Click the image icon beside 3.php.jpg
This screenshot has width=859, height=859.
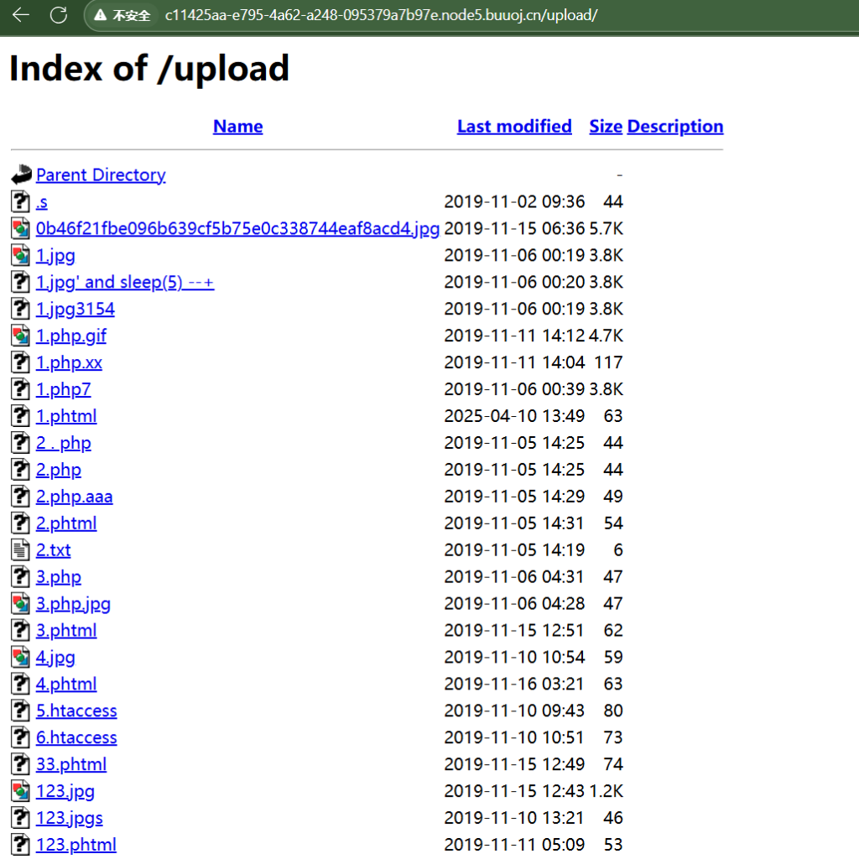[21, 604]
